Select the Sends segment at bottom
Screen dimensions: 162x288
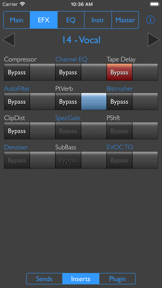point(44,278)
